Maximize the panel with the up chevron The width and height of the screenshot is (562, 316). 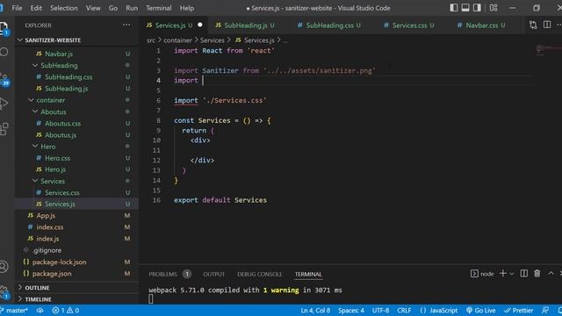pyautogui.click(x=551, y=274)
